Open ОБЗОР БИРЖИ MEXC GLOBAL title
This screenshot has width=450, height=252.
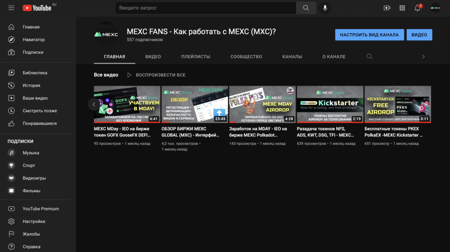(x=190, y=132)
